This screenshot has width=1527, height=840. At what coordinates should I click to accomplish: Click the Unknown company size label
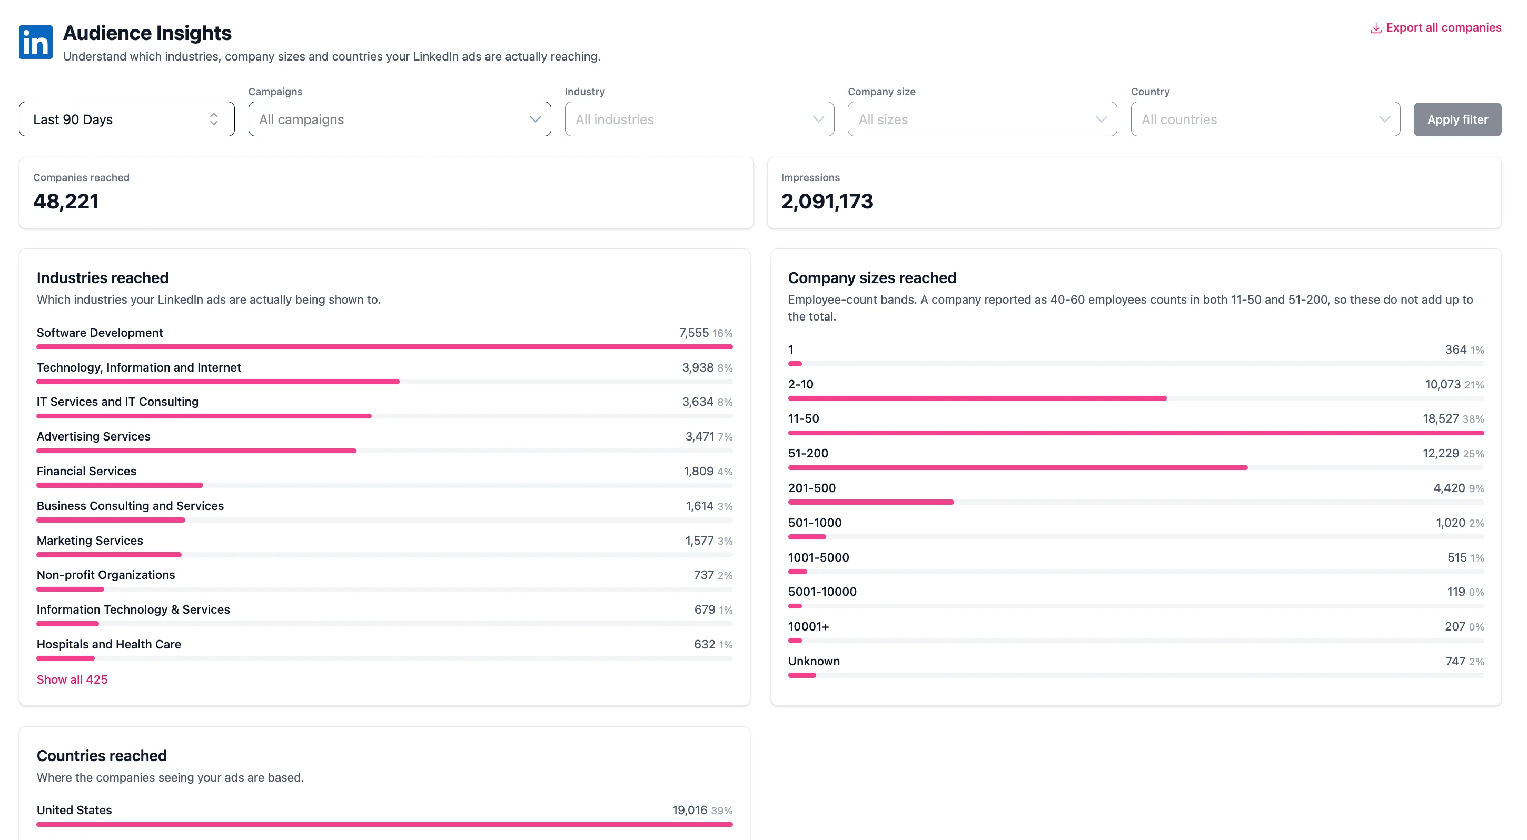point(814,661)
